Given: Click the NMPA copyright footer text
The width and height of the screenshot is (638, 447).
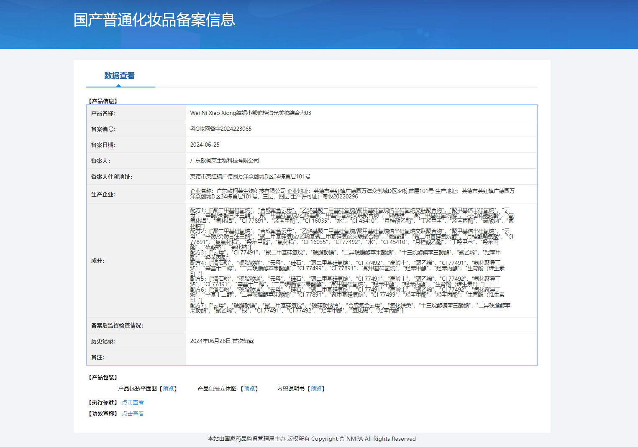Looking at the screenshot, I should (x=312, y=439).
